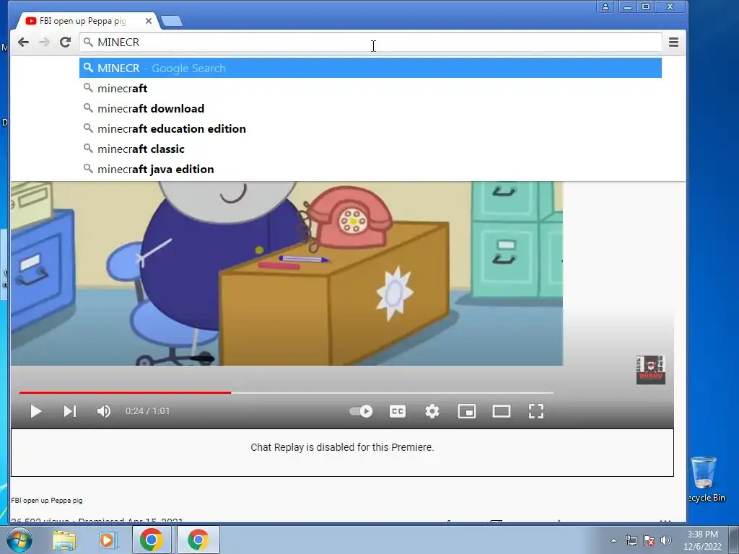Enable the miniplayer

467,411
